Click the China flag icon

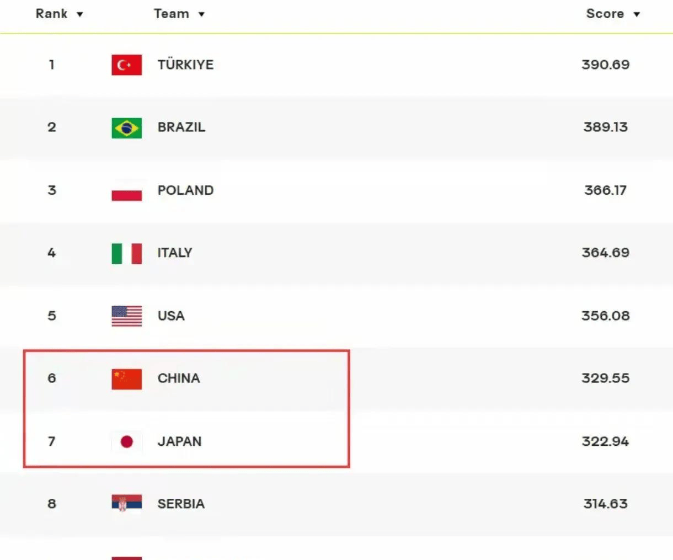[x=126, y=379]
